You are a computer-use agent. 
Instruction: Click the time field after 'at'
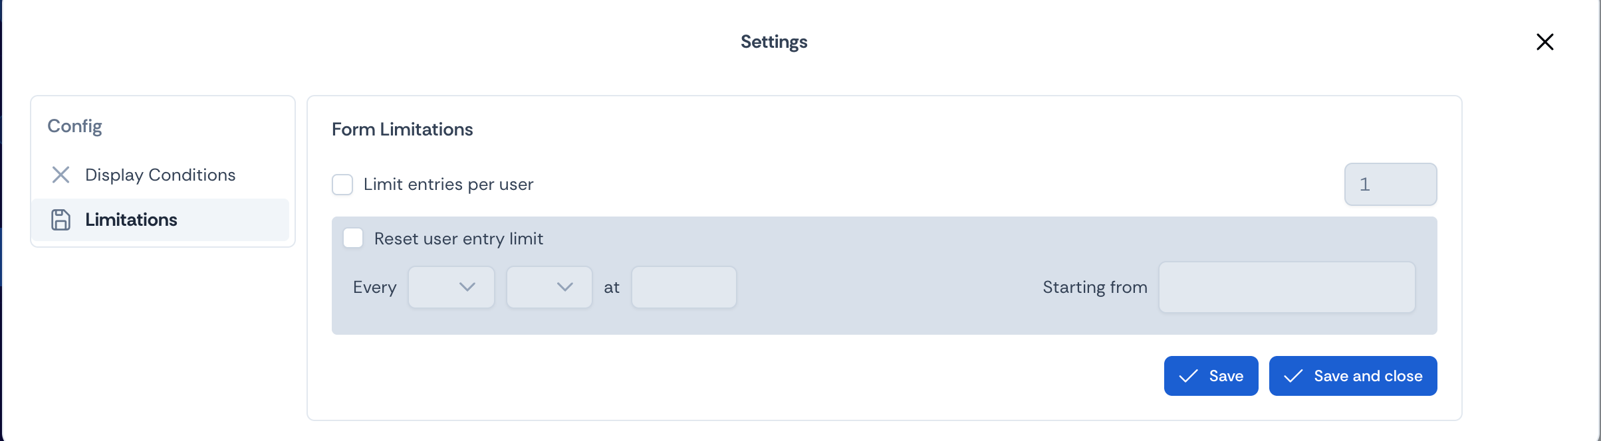pyautogui.click(x=683, y=287)
